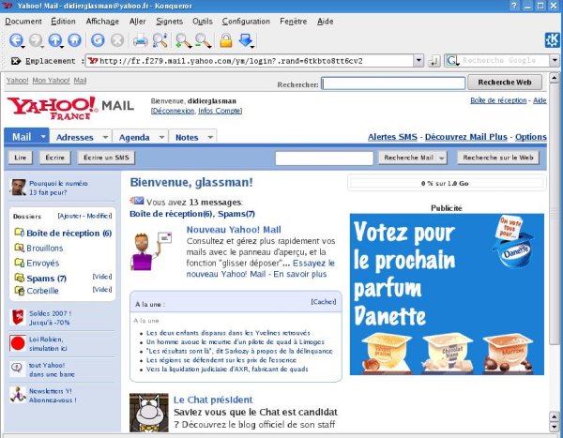Hide À la une with Cacher

(x=324, y=302)
